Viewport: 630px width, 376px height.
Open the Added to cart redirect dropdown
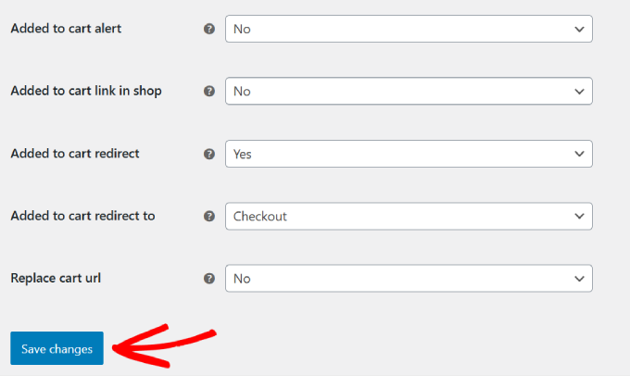[x=408, y=154]
